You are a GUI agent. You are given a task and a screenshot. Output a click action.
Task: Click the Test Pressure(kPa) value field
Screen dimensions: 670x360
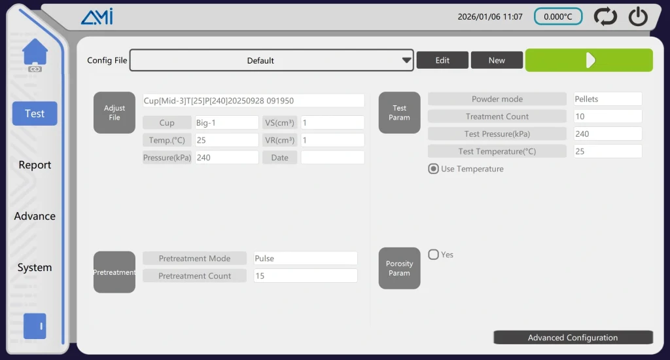coord(608,134)
